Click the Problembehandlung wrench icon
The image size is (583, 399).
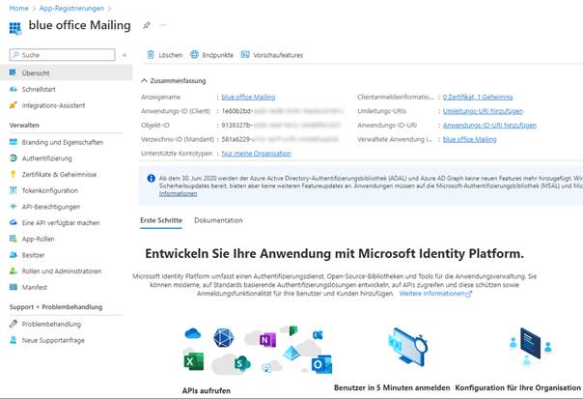pos(14,324)
